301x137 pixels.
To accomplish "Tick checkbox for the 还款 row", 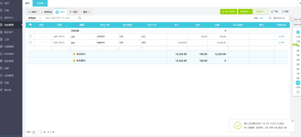I will (30, 36).
